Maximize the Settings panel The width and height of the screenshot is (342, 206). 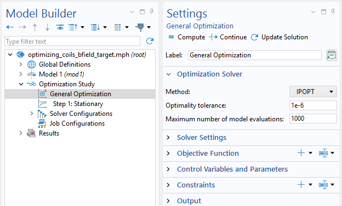[323, 11]
